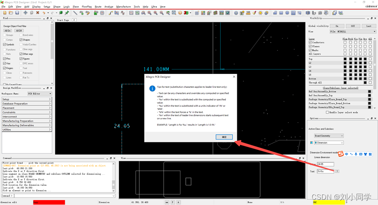
Task: Click the Sogou input method S logo
Action: pyautogui.click(x=340, y=153)
